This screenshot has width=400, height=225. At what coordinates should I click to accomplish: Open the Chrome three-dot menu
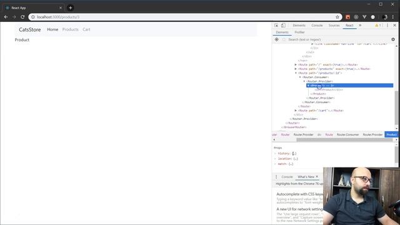[393, 17]
